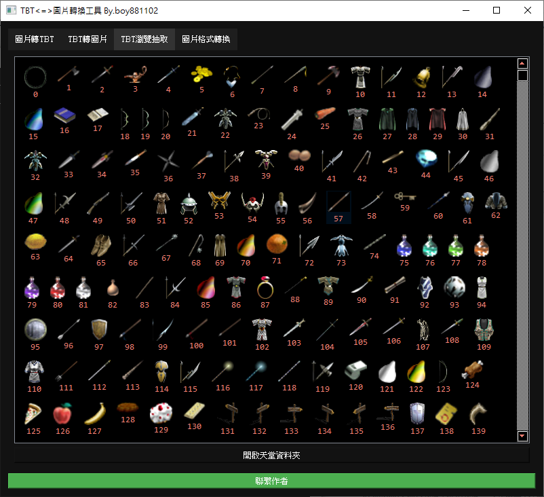
Task: Select the blue potion icon 75
Action: click(404, 245)
